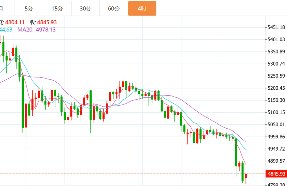The width and height of the screenshot is (287, 186).
Task: Choose the 60分 timeframe tab
Action: click(114, 9)
